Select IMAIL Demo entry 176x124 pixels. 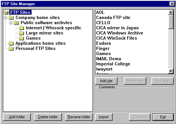(132, 59)
